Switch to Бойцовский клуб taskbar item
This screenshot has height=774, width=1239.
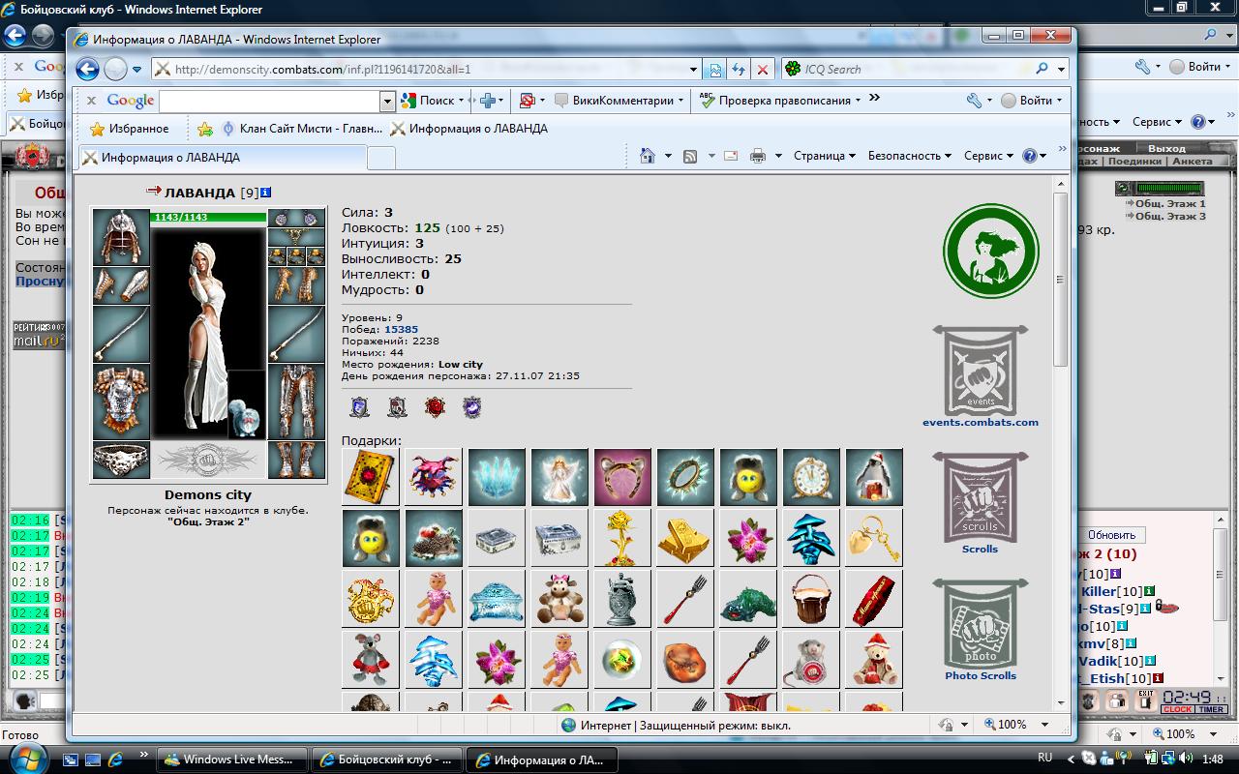tap(387, 759)
